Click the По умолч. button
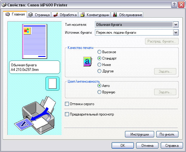The image size is (186, 152). click(167, 134)
